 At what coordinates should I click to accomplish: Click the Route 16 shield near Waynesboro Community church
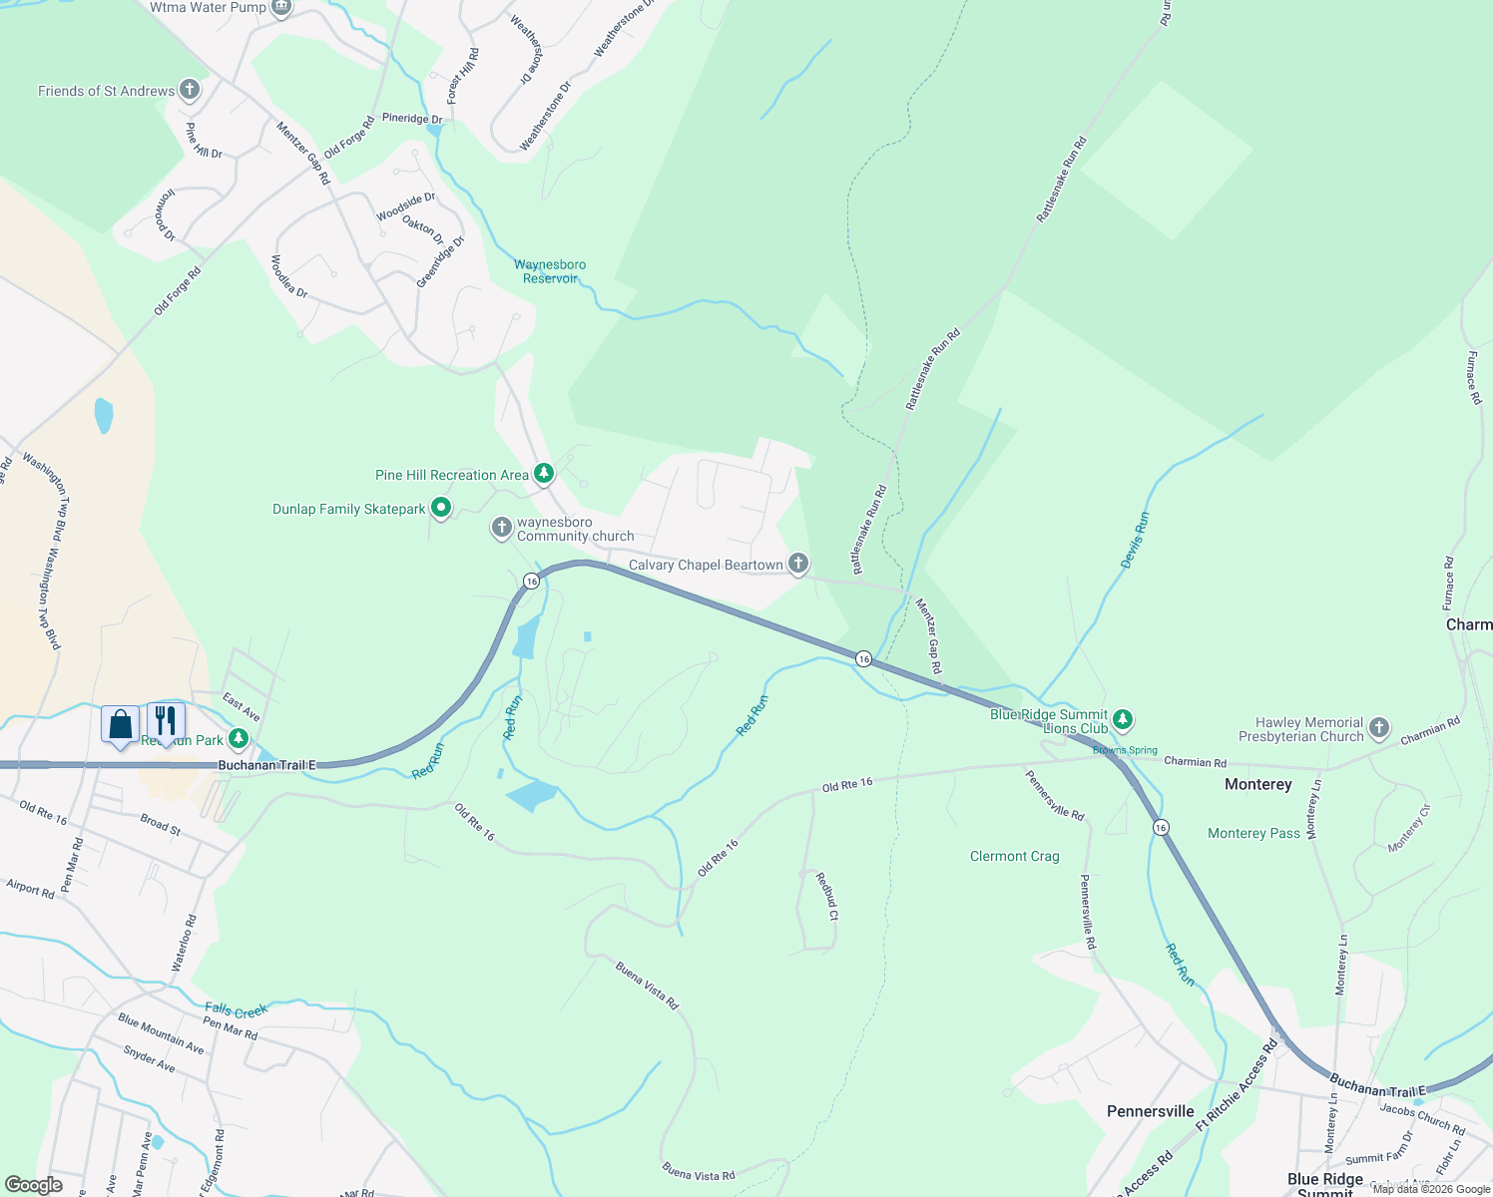click(531, 581)
